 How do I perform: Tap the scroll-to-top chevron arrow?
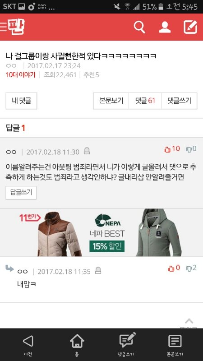tap(189, 321)
